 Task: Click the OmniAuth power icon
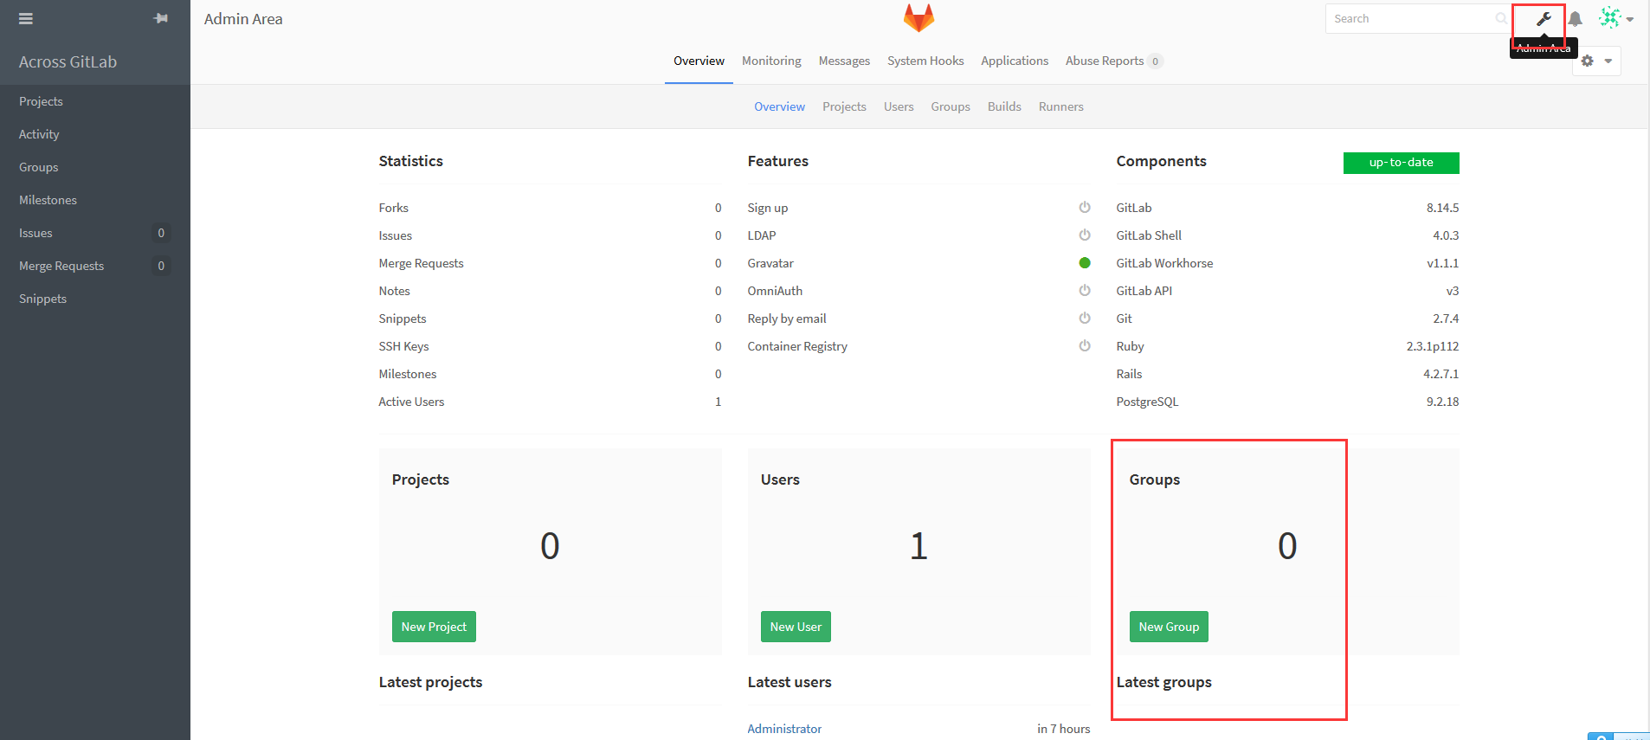[x=1085, y=291]
